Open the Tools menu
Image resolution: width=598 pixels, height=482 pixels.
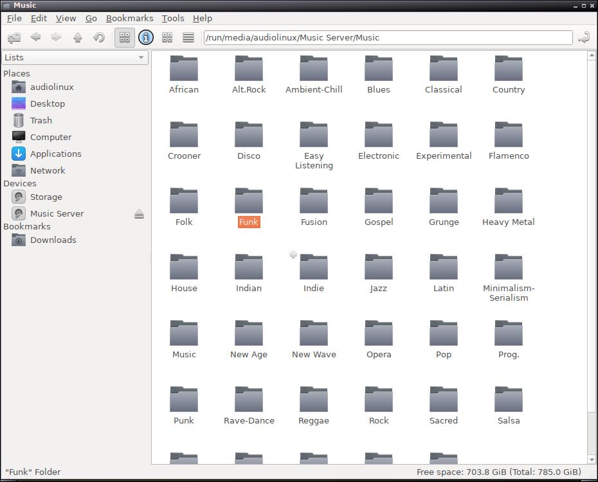173,18
